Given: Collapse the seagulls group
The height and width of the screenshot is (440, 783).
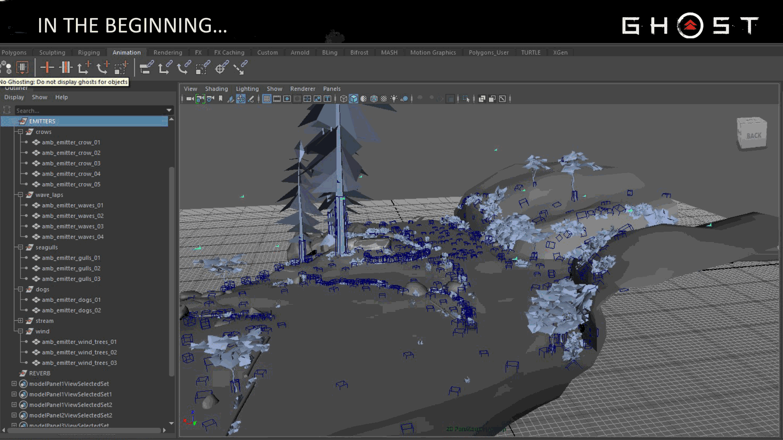Looking at the screenshot, I should pyautogui.click(x=21, y=247).
